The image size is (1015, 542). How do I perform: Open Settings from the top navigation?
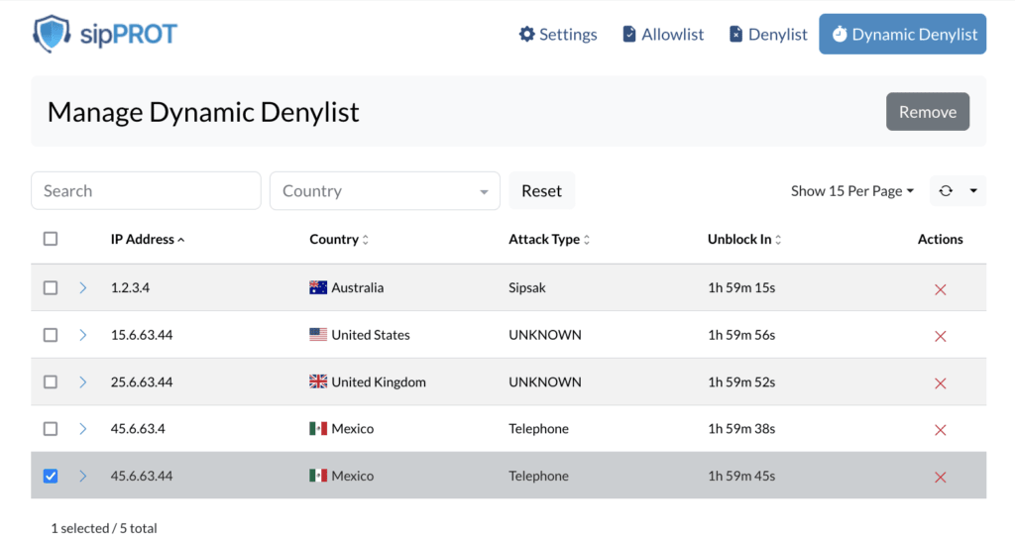(558, 35)
